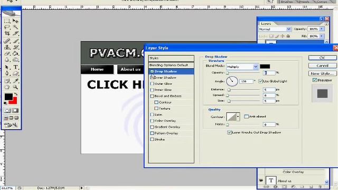Screen dimensions: 338x190
Task: Select the Gradient Overlay style row
Action: point(171,127)
